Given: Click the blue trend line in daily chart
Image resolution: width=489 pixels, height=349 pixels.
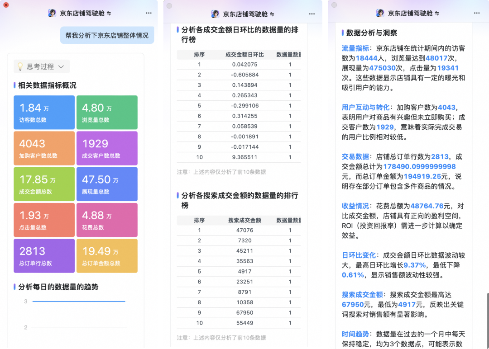Looking at the screenshot, I should point(79,302).
